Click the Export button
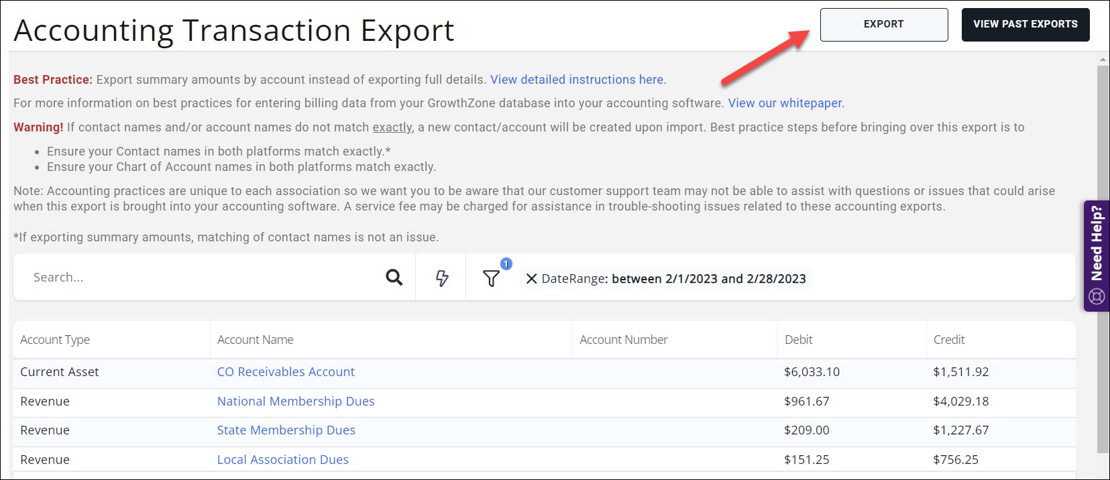This screenshot has width=1110, height=480. coord(883,25)
